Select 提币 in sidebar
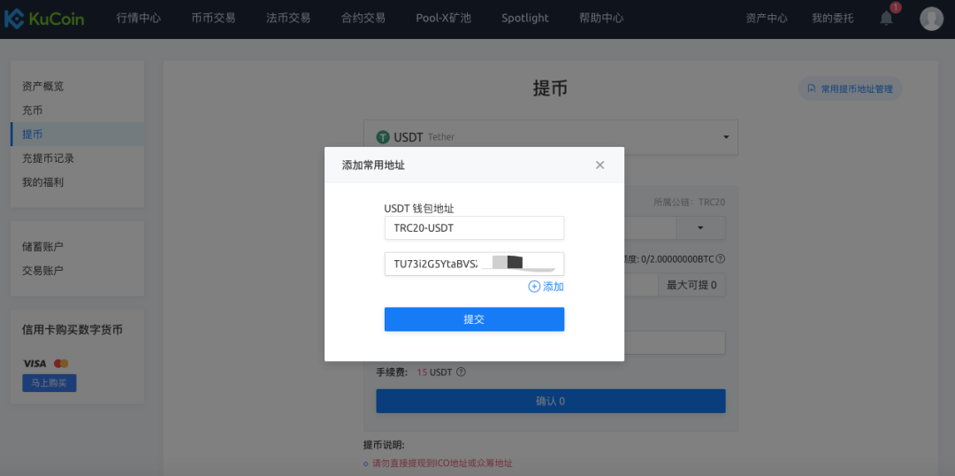This screenshot has width=955, height=476. click(77, 134)
